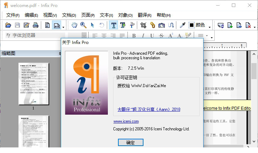The image size is (258, 153).
Task: Click the replace pages toolbar icon
Action: point(221,25)
